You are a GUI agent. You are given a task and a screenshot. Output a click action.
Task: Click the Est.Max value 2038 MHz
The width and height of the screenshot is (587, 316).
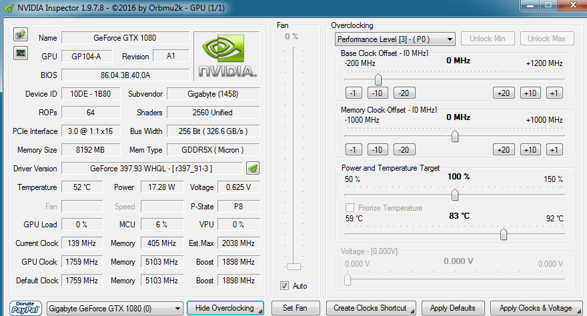[239, 243]
